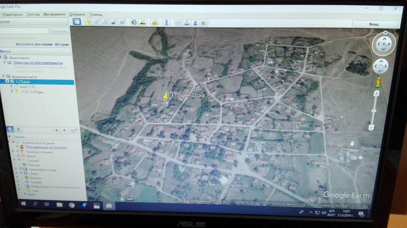Click the Вход sign-in button
407x228 pixels.
373,24
